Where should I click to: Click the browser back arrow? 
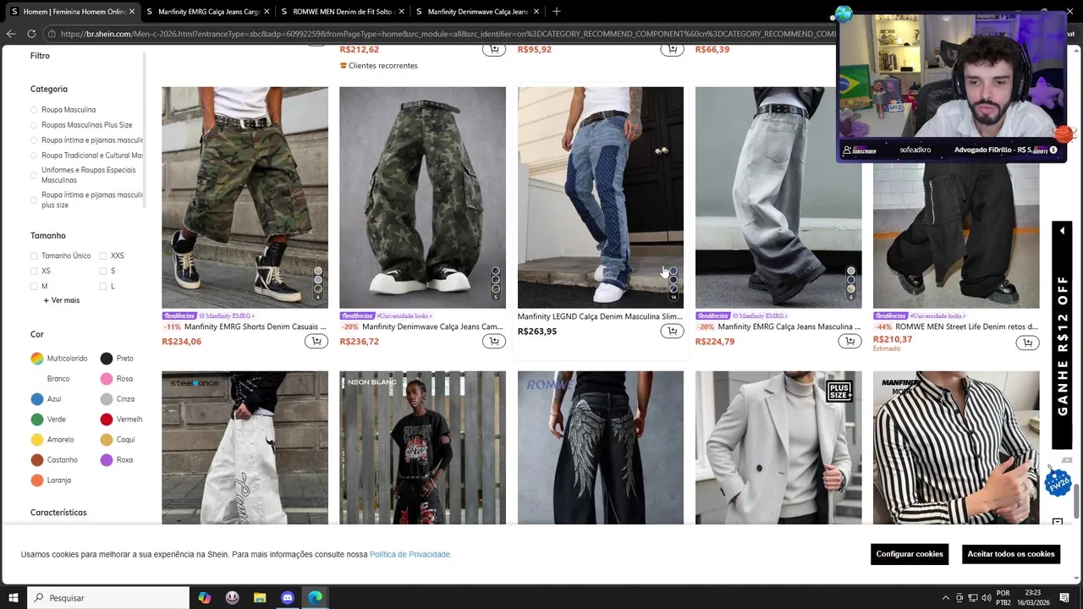point(11,34)
